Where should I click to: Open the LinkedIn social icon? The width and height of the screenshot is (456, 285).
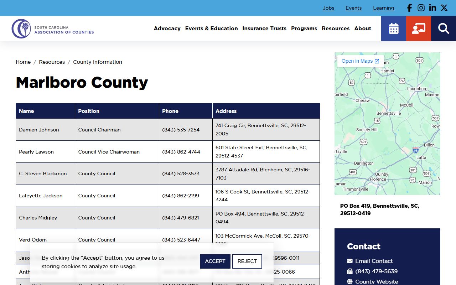(x=432, y=8)
